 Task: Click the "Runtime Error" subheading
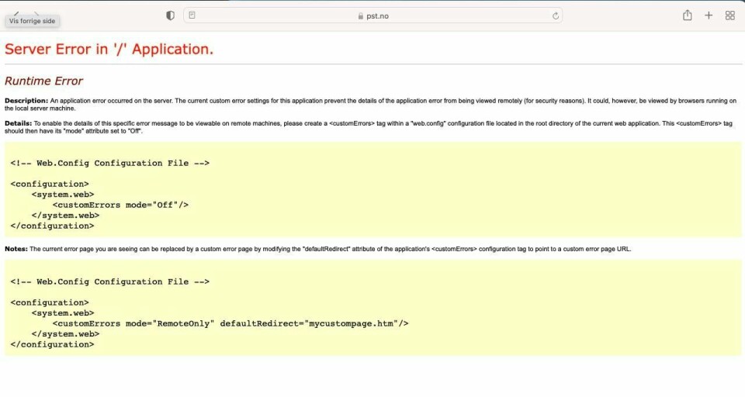coord(43,81)
